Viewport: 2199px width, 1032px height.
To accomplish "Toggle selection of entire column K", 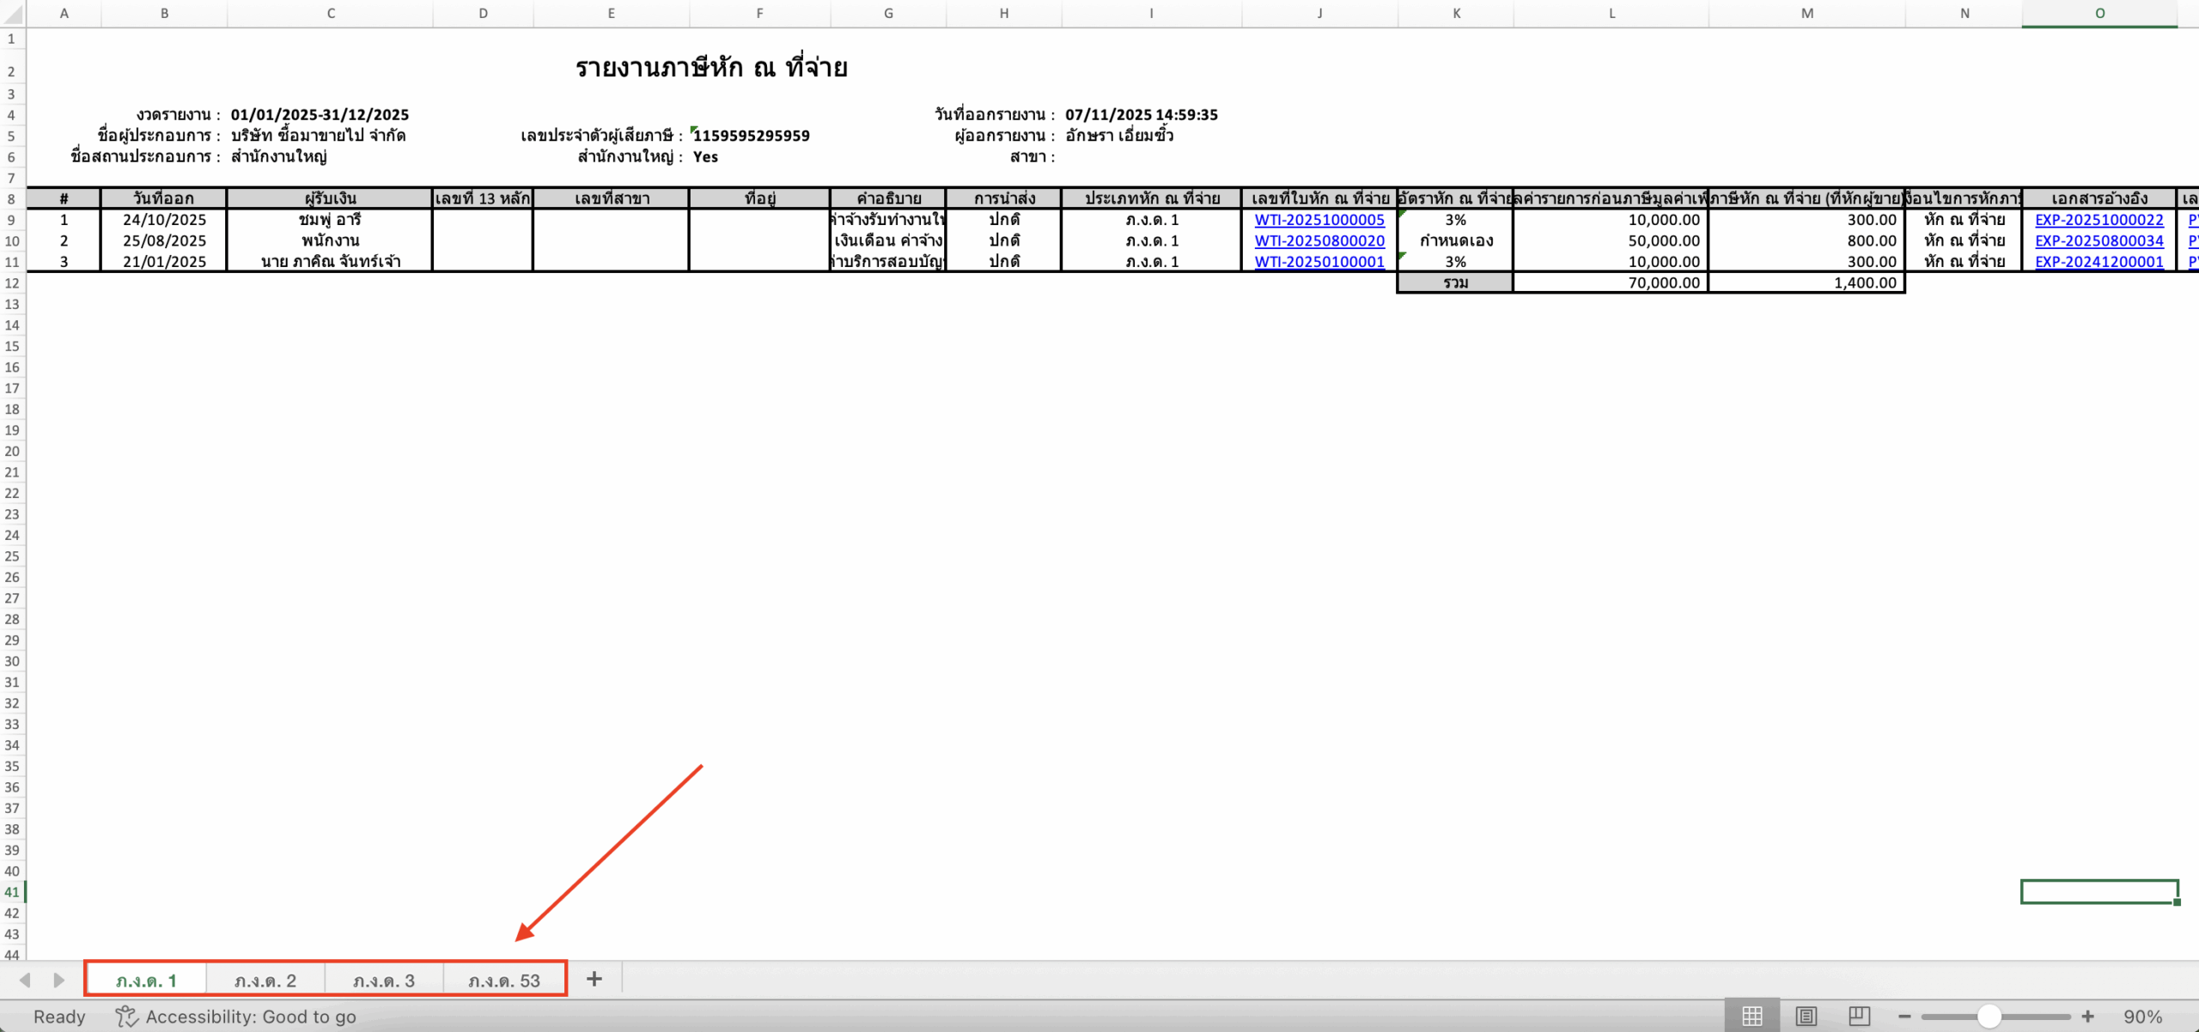I will click(x=1456, y=13).
